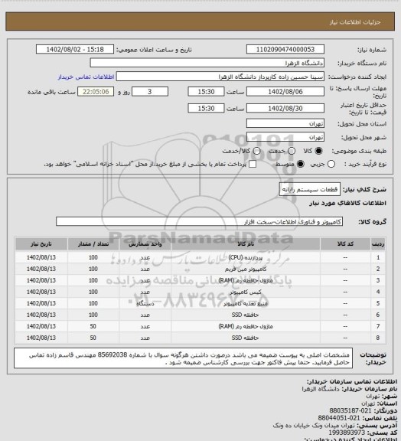Click the general description field قطعات سیستم رایانه
The image size is (401, 441).
pyautogui.click(x=310, y=190)
